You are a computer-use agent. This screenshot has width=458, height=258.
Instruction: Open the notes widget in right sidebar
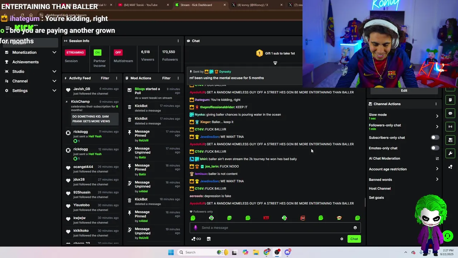pyautogui.click(x=450, y=100)
